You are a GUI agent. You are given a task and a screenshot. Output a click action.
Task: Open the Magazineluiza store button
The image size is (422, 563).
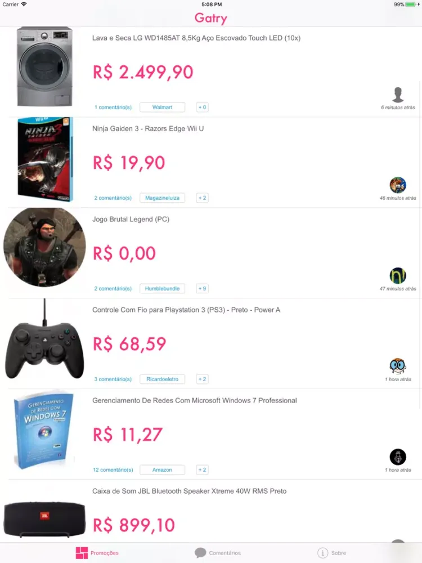162,198
